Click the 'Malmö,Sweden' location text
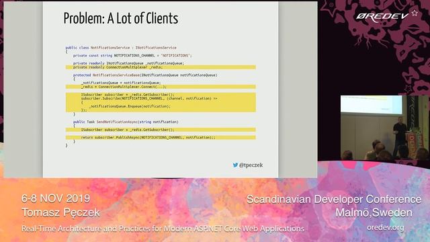430x242 pixels. (x=374, y=212)
